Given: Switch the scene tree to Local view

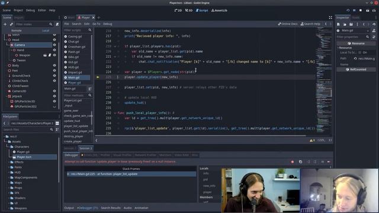Looking at the screenshot, I should tap(46, 31).
